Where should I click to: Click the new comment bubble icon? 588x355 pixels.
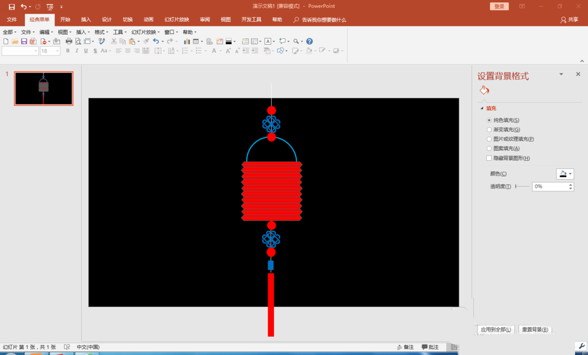(x=282, y=41)
